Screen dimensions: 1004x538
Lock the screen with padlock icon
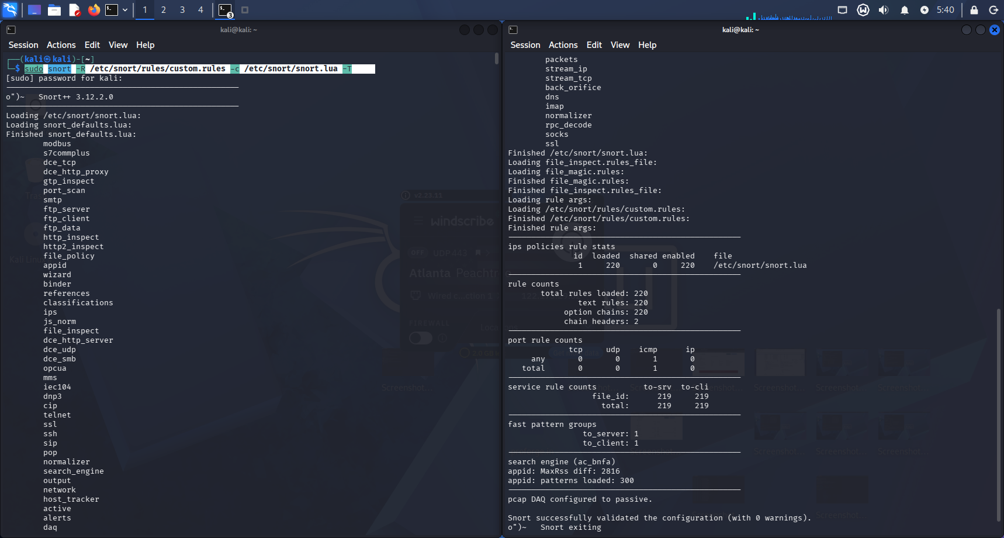point(974,9)
